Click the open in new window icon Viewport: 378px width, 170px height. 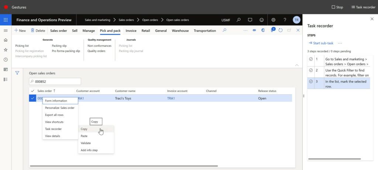point(289,30)
